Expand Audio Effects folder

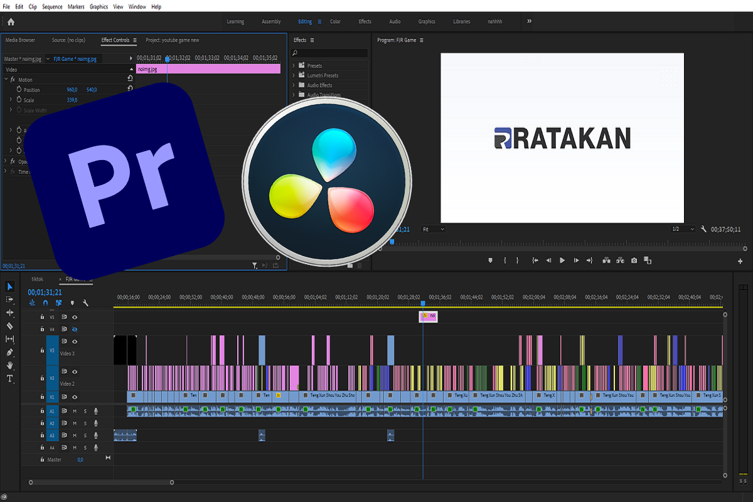(294, 85)
